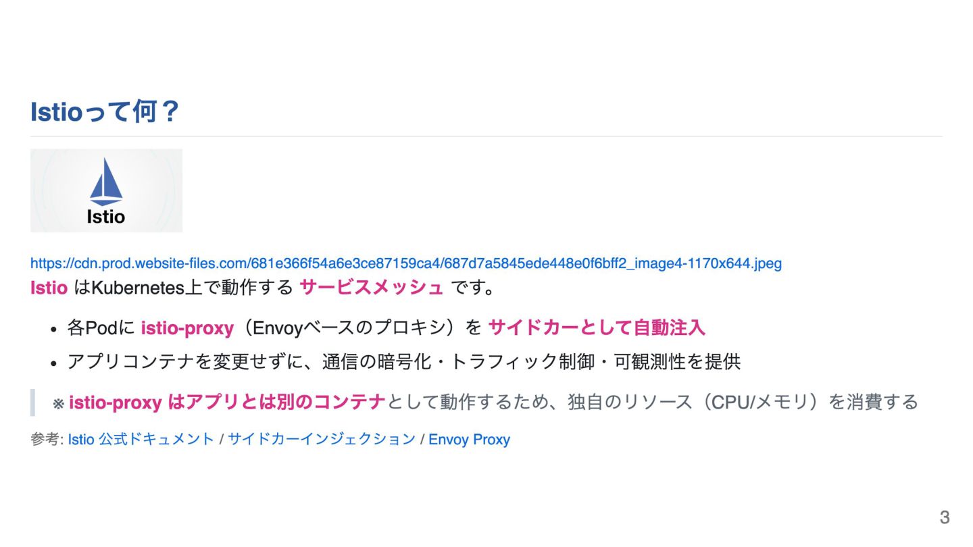This screenshot has height=547, width=973.
Task: Click the ※ note symbol
Action: coord(59,404)
